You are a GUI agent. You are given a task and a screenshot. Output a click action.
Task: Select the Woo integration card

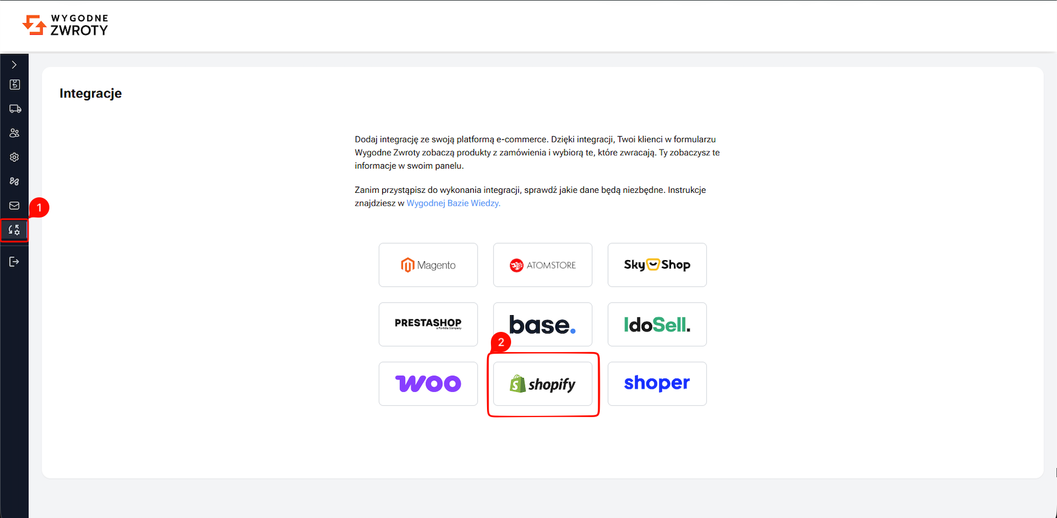click(428, 383)
